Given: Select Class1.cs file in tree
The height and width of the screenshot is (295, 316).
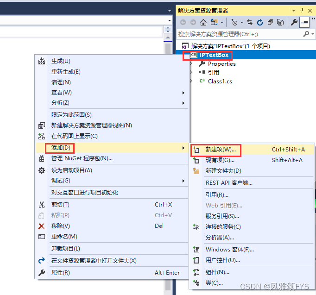Looking at the screenshot, I should click(x=220, y=82).
